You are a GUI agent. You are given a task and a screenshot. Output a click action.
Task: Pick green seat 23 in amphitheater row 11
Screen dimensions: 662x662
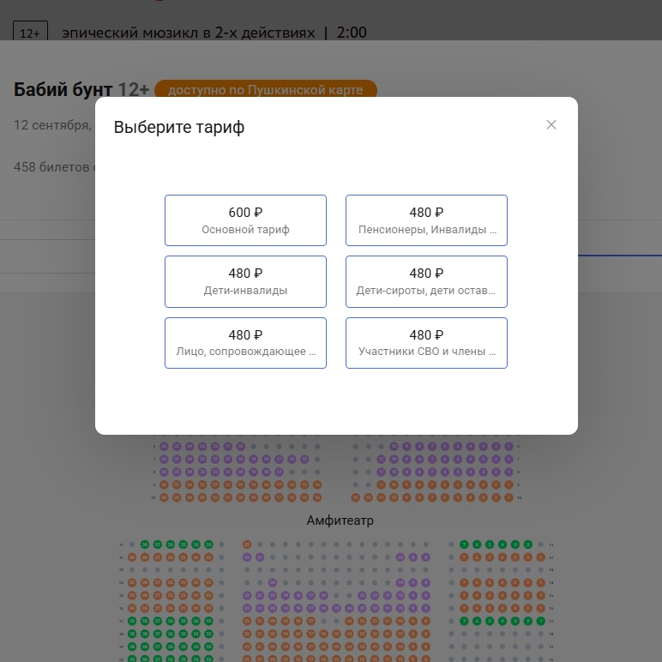(x=208, y=545)
